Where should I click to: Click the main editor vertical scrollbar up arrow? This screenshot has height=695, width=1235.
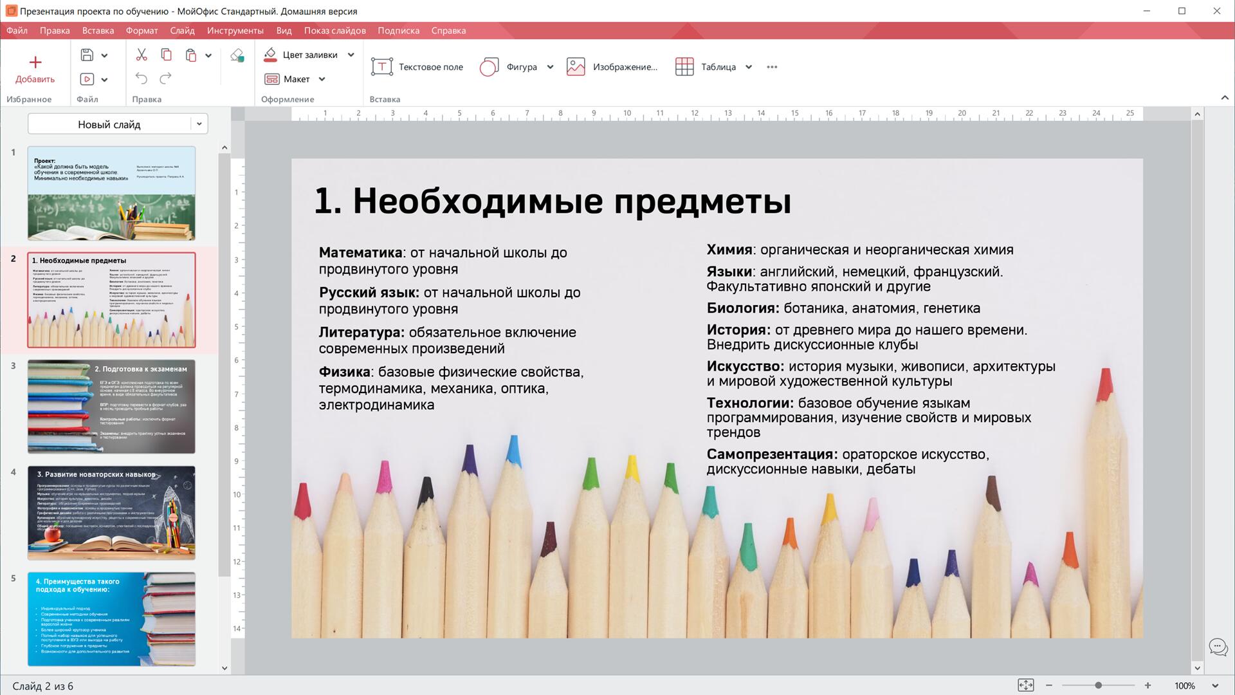pos(1197,114)
